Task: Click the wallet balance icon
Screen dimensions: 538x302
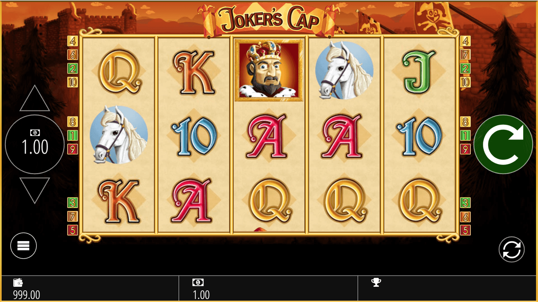Action: tap(18, 282)
